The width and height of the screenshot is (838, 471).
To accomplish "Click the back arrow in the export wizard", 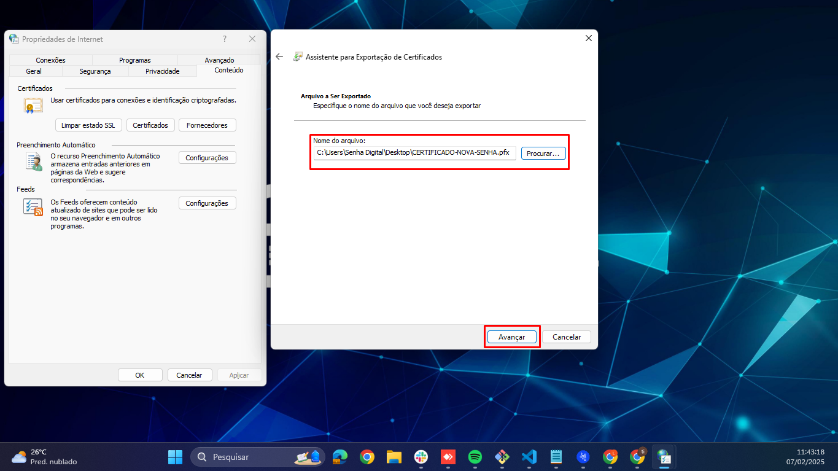I will [279, 56].
